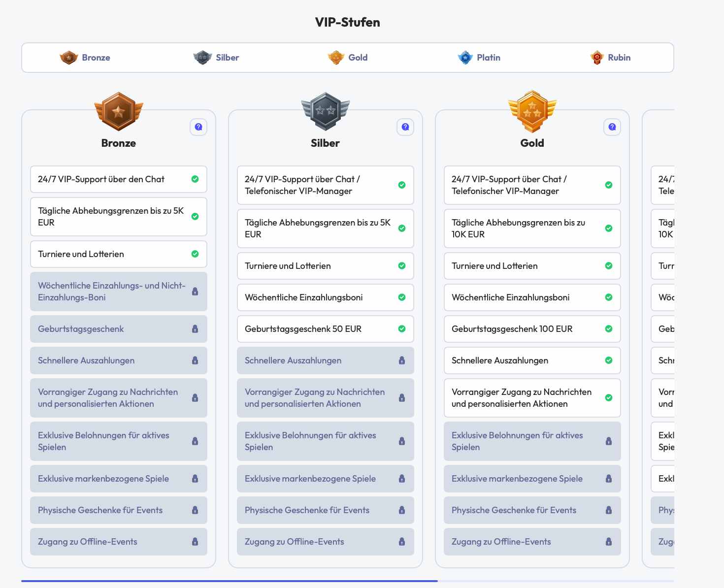Image resolution: width=724 pixels, height=588 pixels.
Task: Click Gold's Wöchentliche Einzahlungsboni benefit row
Action: pos(532,297)
